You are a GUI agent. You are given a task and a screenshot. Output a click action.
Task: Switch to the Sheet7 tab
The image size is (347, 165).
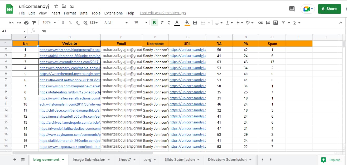(x=127, y=159)
